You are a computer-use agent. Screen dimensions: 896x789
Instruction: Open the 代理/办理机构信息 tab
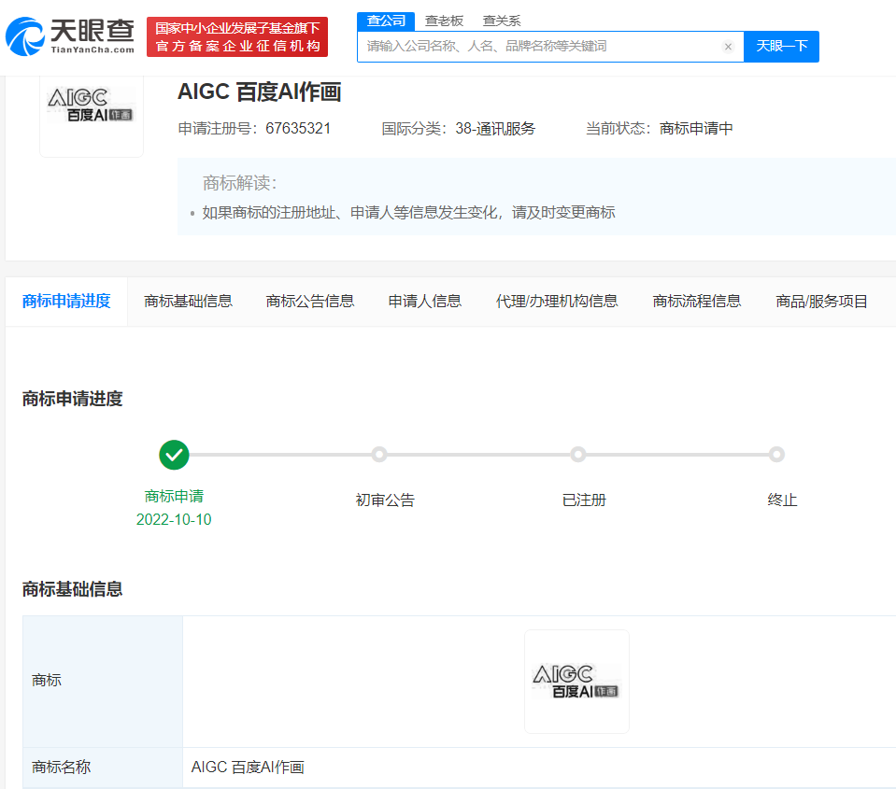[x=557, y=301]
